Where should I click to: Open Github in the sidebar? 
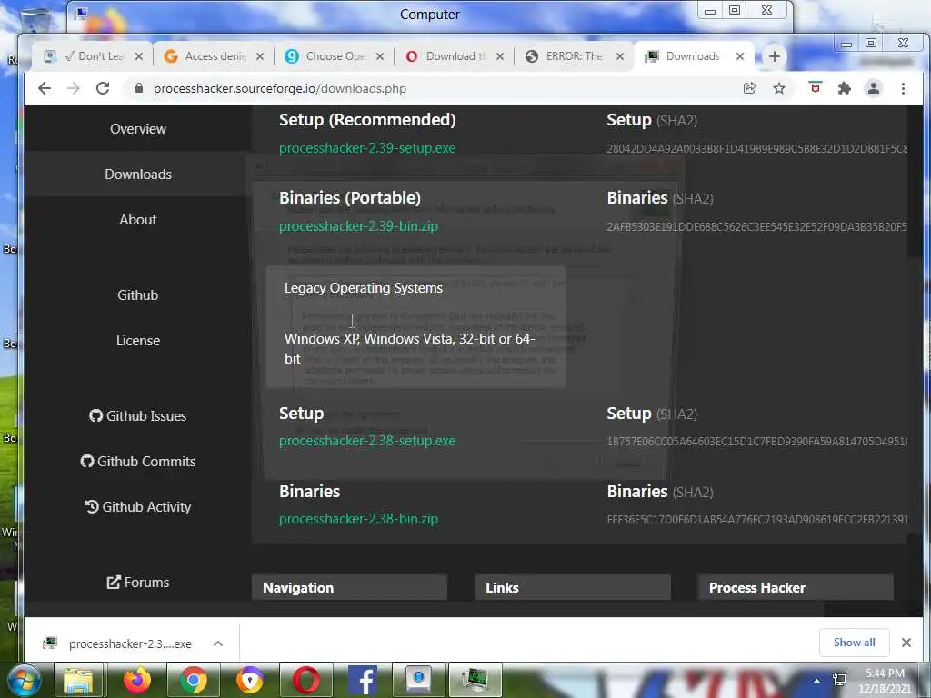coord(138,295)
